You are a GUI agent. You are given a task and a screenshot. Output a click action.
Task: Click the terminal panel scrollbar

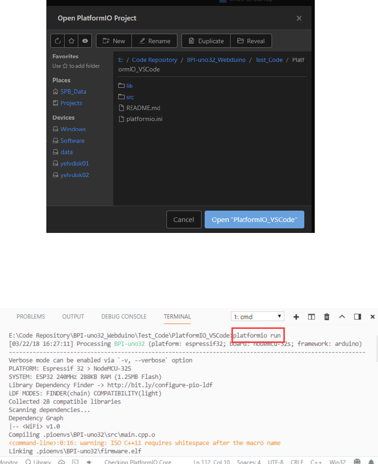pos(377,349)
